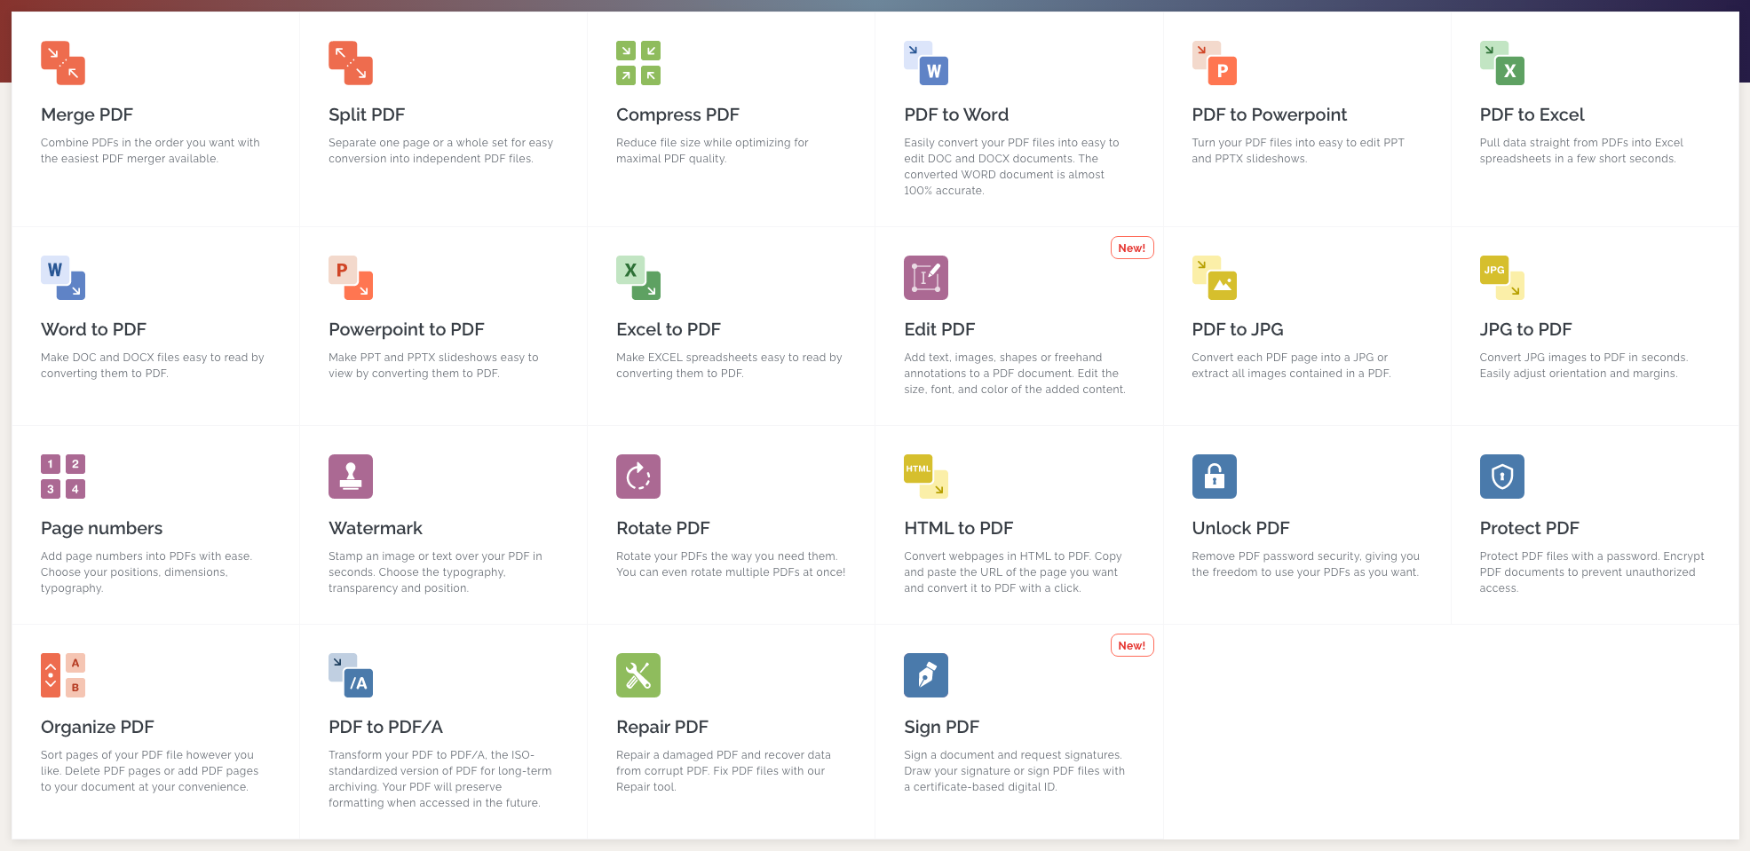Click the PDF to Word icon
The height and width of the screenshot is (851, 1750).
coord(926,63)
